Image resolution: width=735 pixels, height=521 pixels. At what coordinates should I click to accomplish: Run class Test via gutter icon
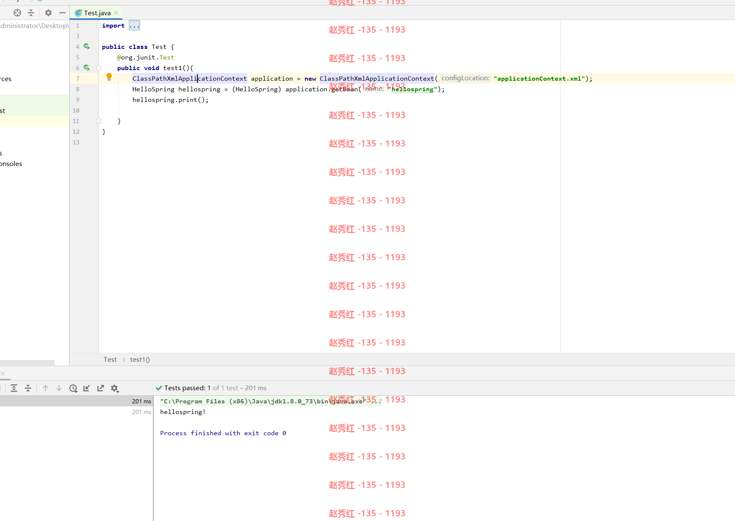point(87,46)
